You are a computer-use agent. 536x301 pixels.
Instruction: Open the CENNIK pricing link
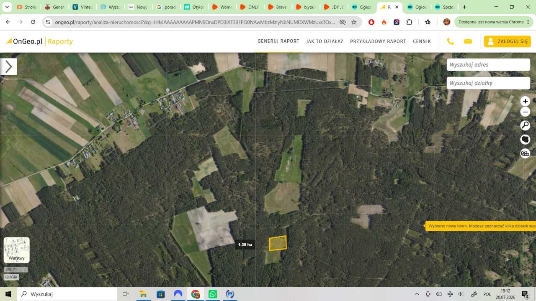click(x=422, y=41)
